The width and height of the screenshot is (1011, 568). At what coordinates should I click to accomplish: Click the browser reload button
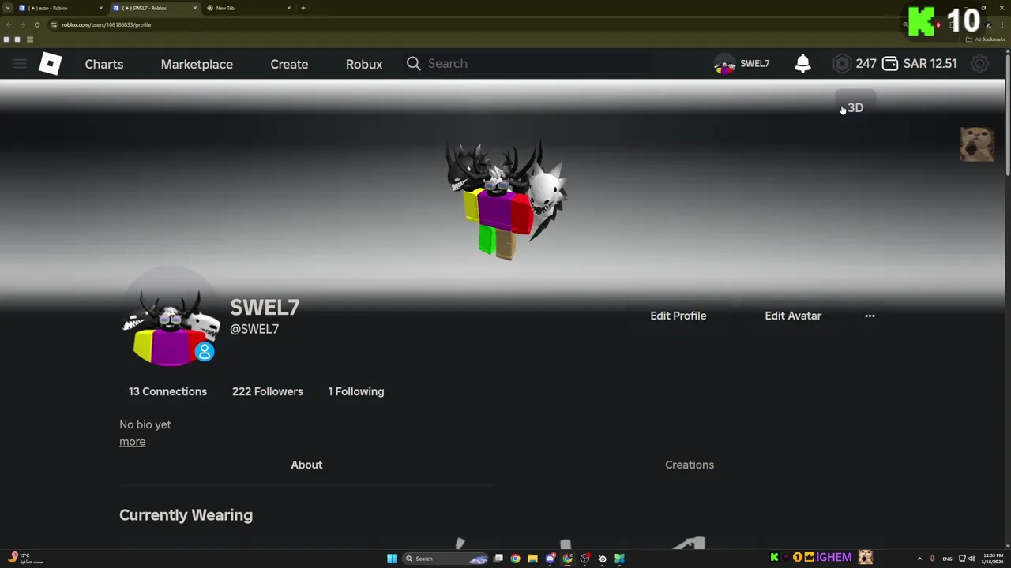click(x=36, y=24)
